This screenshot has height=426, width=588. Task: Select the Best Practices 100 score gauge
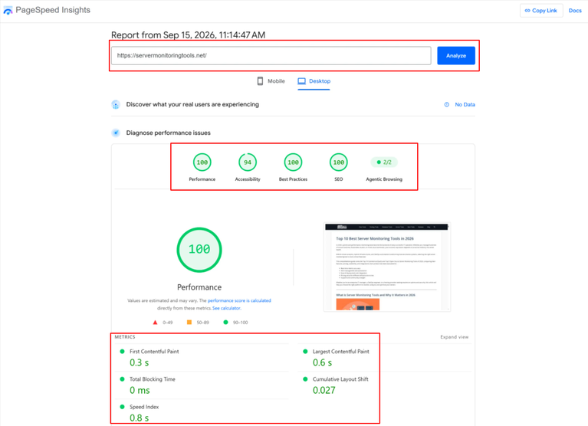[293, 162]
